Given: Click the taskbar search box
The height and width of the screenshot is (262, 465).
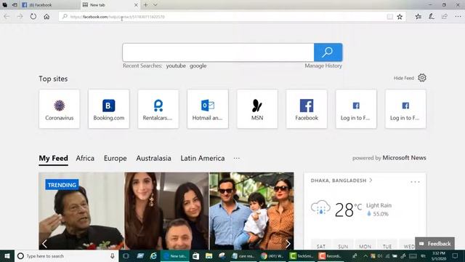Looking at the screenshot, I should point(67,256).
